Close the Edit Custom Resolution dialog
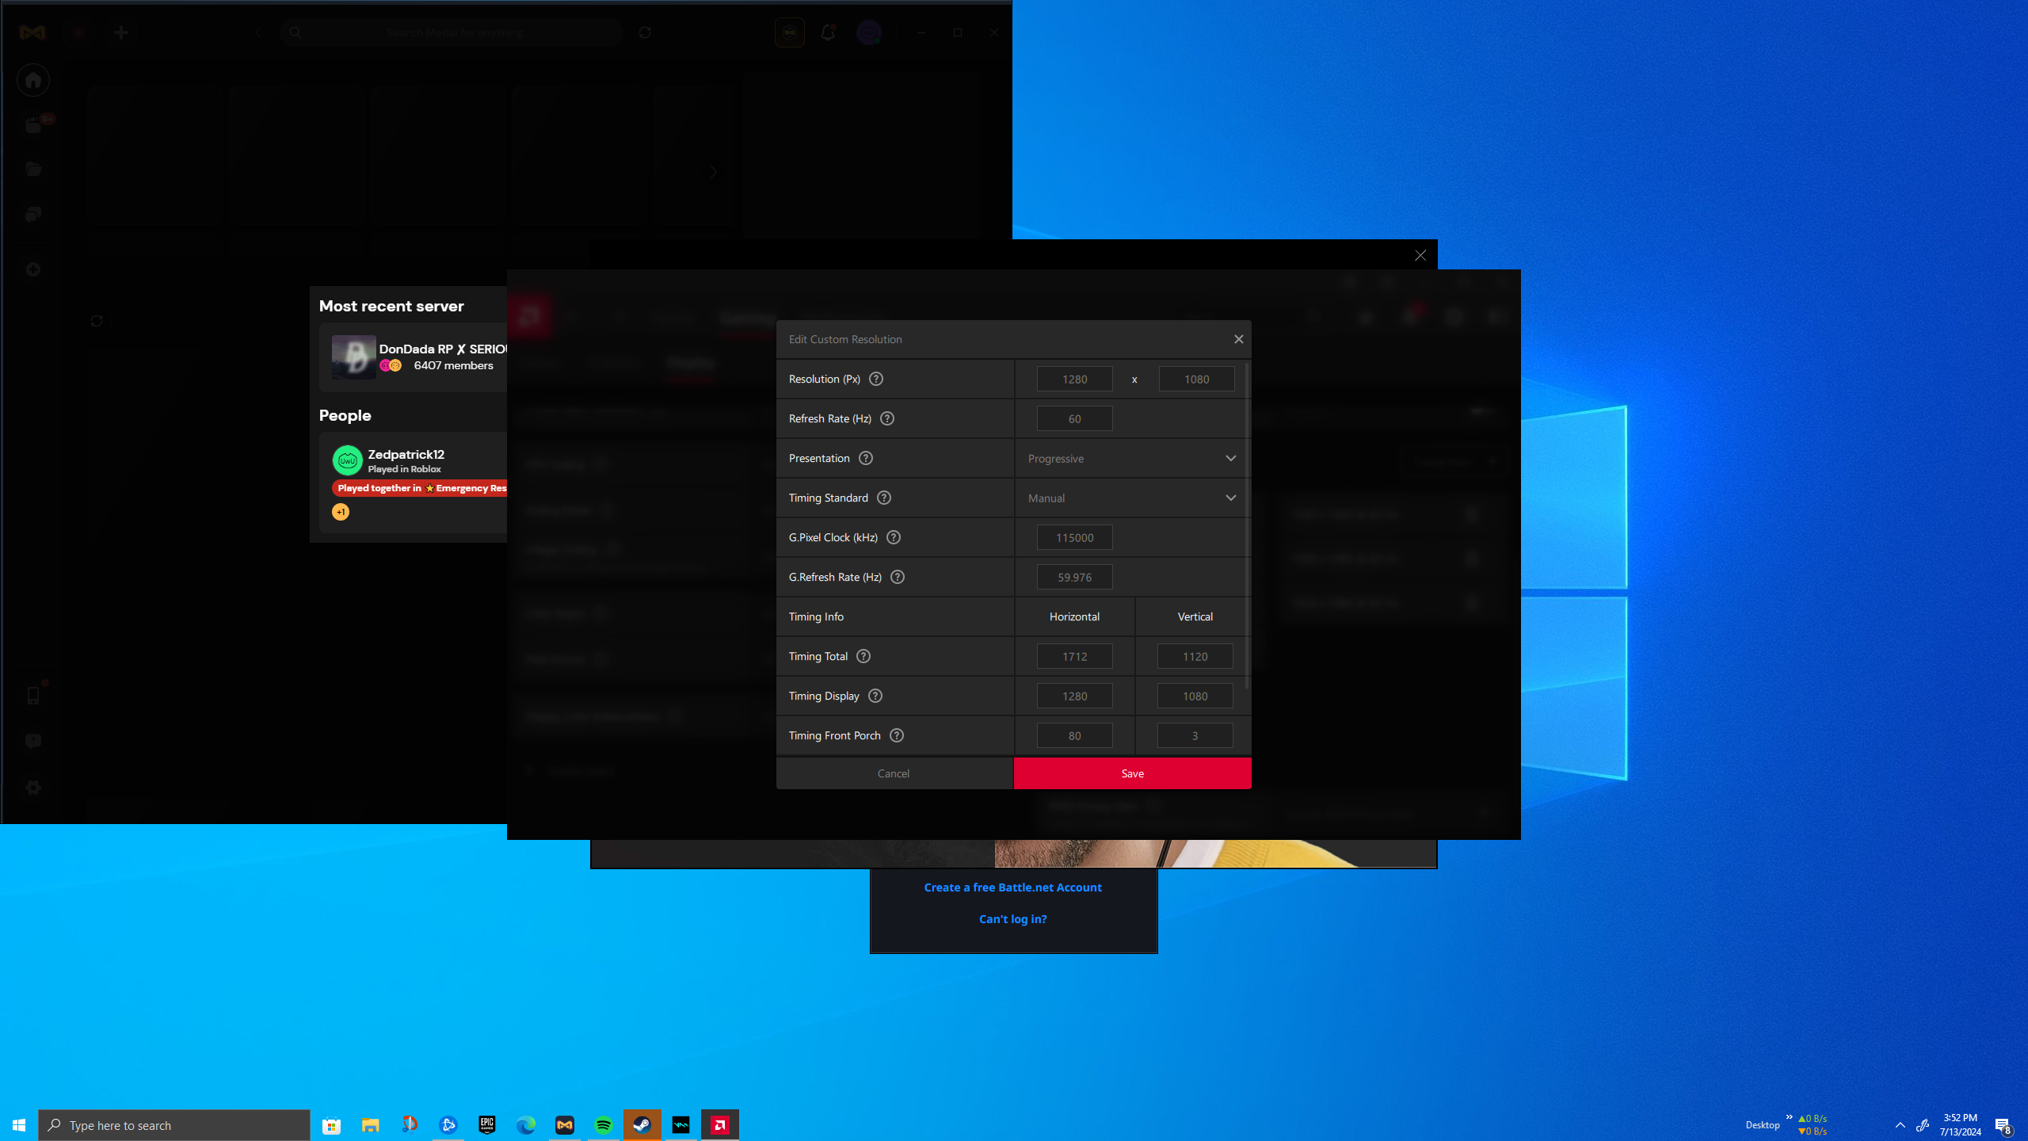Screen dimensions: 2028x1141 click(x=1238, y=339)
